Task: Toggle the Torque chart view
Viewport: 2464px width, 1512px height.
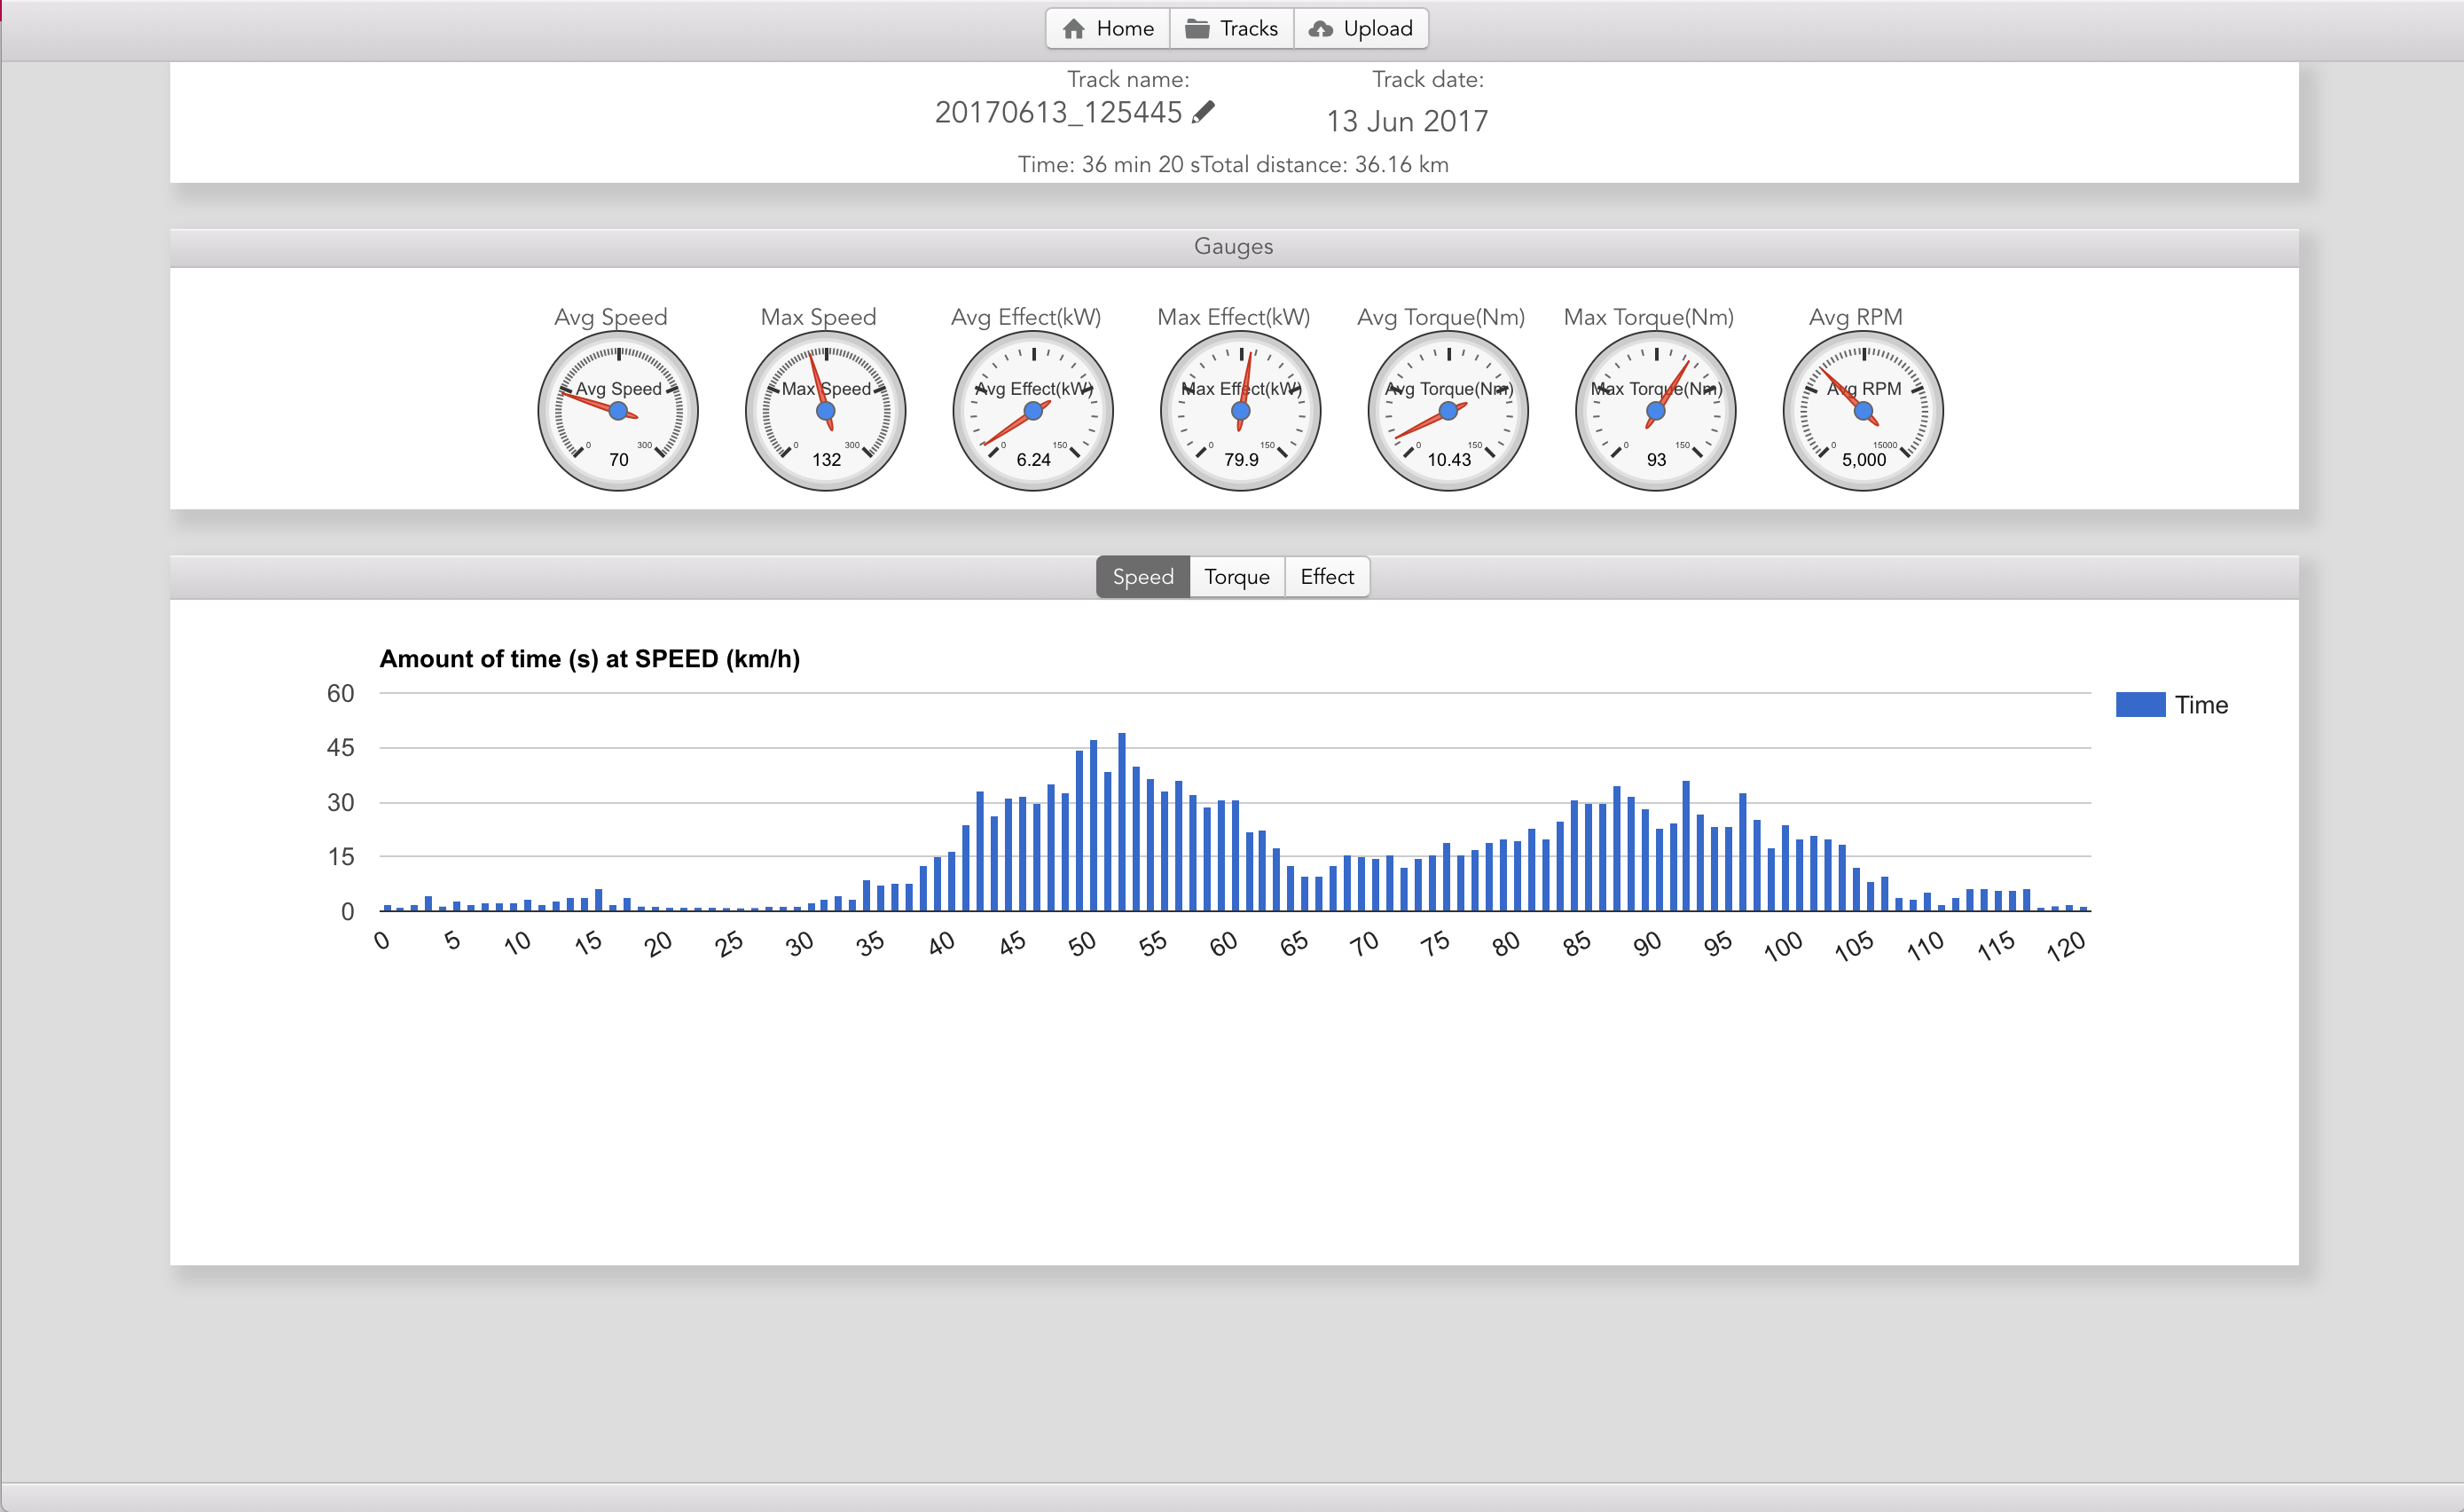Action: [1232, 576]
